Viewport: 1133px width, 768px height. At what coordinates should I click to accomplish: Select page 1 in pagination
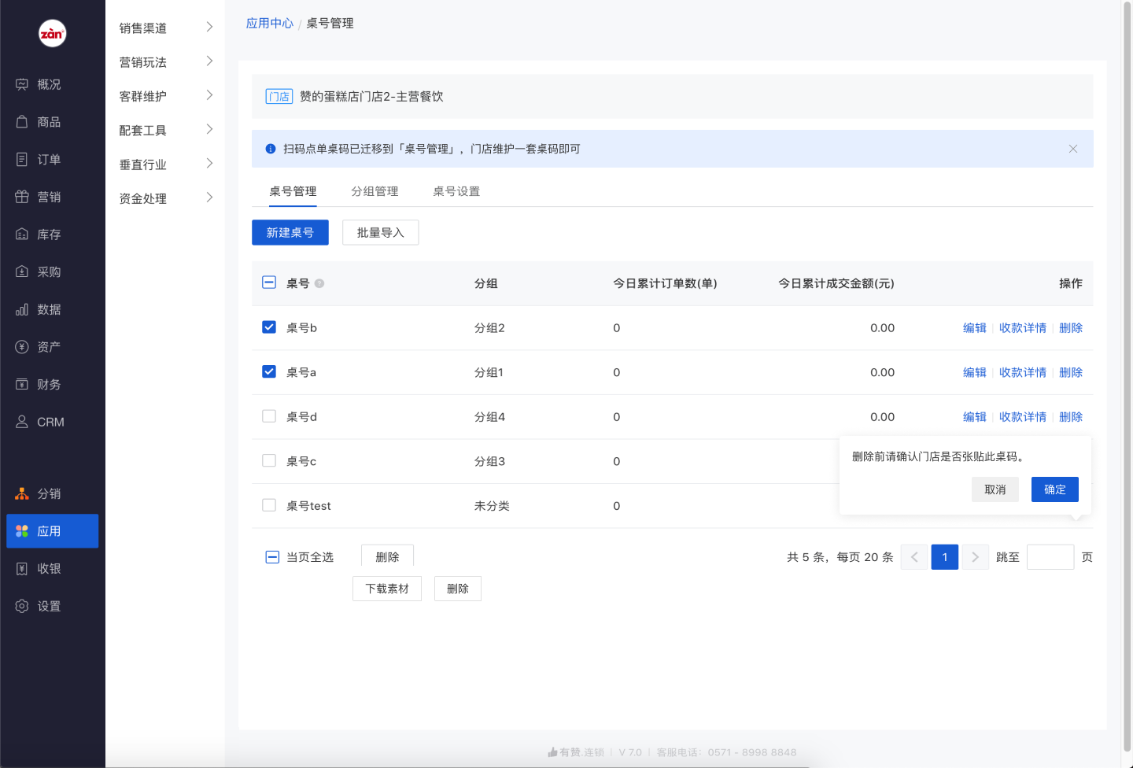pos(945,557)
